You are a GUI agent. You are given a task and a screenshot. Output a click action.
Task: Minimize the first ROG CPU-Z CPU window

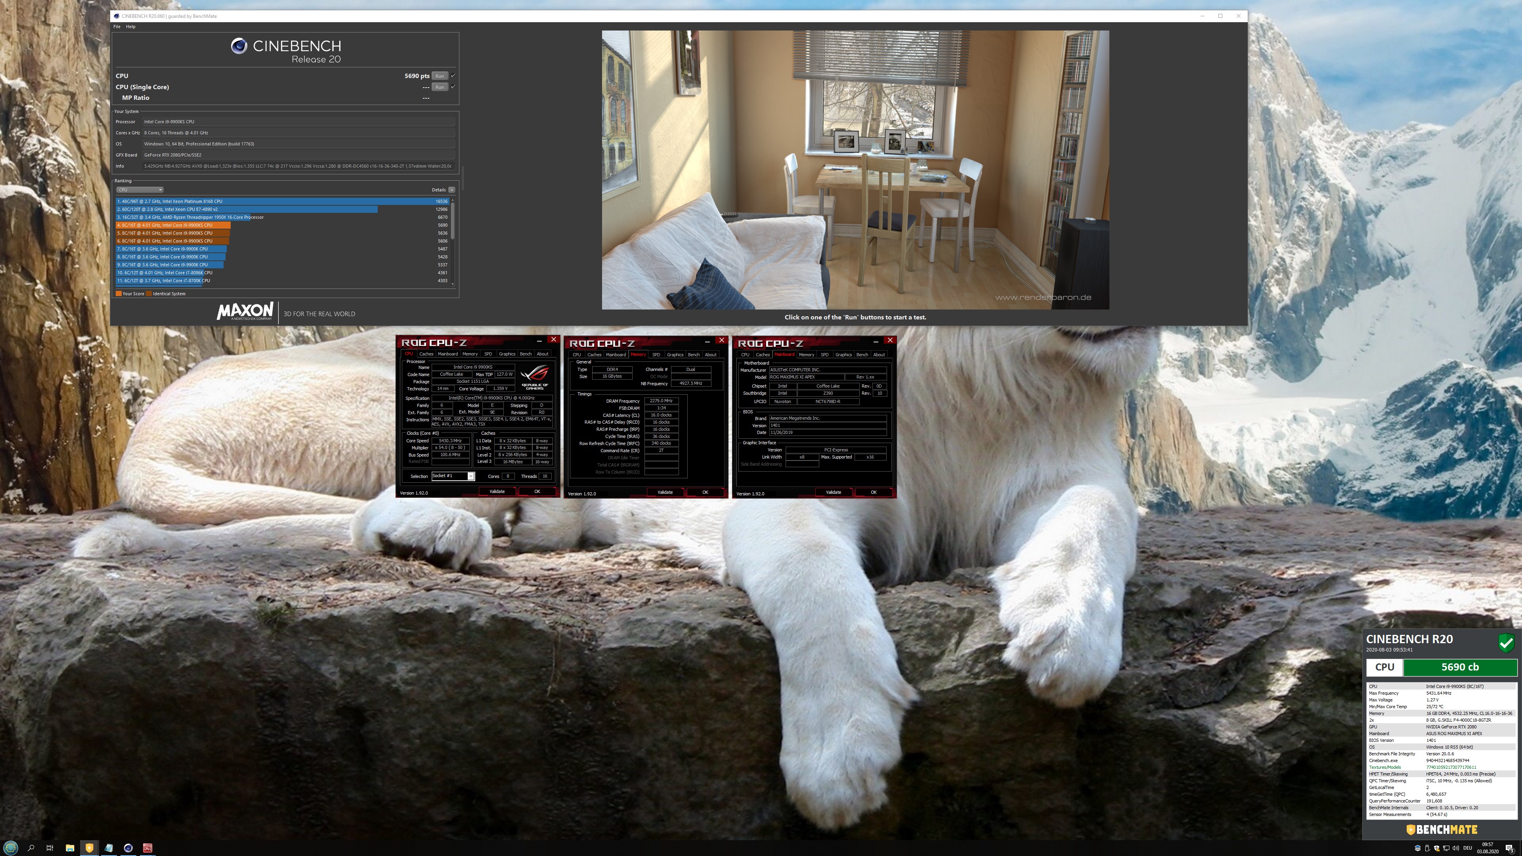point(539,340)
